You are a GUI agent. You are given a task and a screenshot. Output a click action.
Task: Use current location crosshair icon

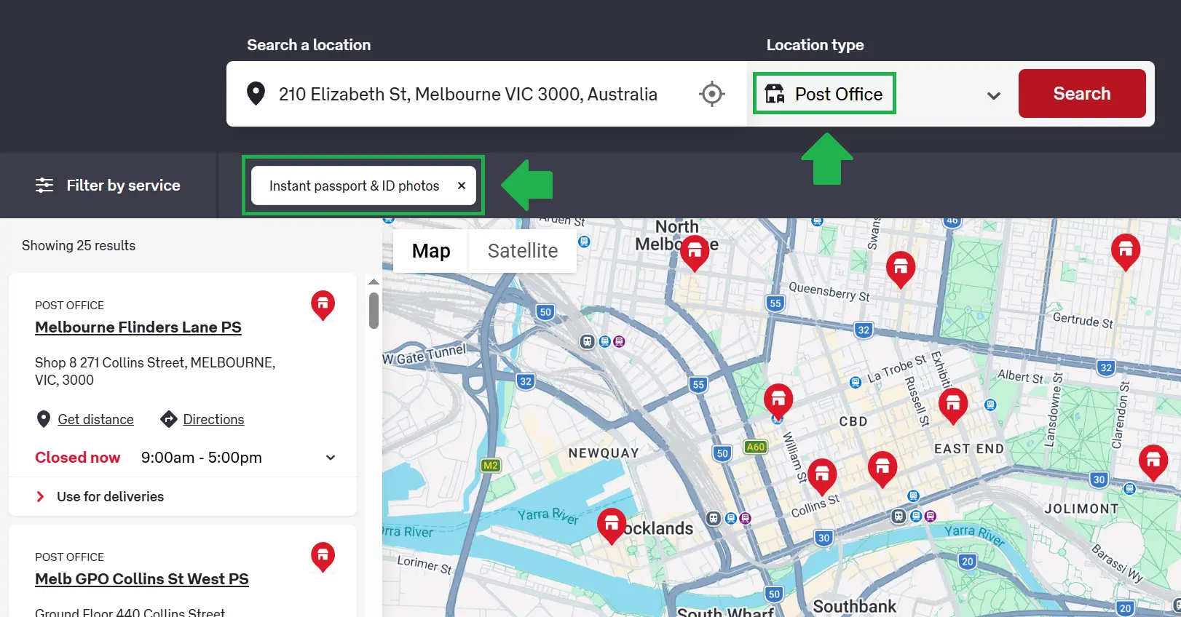pos(712,94)
